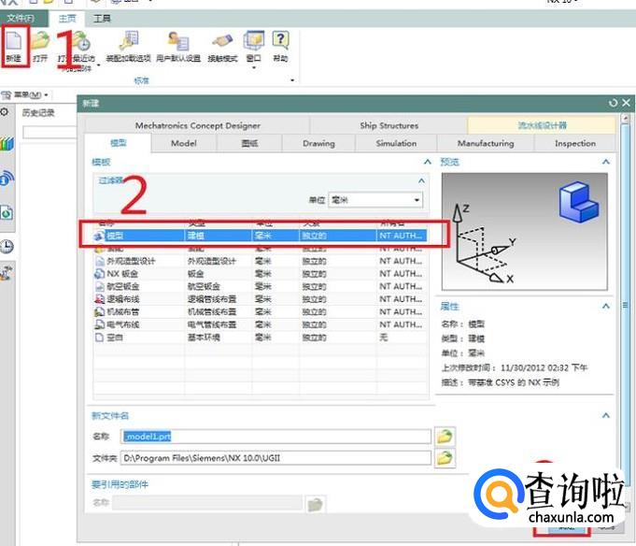The height and width of the screenshot is (546, 636).
Task: Toggle 接触模式 touch mode
Action: pyautogui.click(x=221, y=44)
